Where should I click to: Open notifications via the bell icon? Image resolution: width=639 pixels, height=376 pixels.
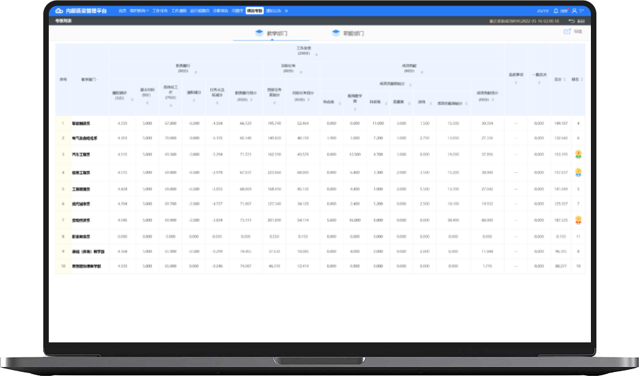point(555,11)
